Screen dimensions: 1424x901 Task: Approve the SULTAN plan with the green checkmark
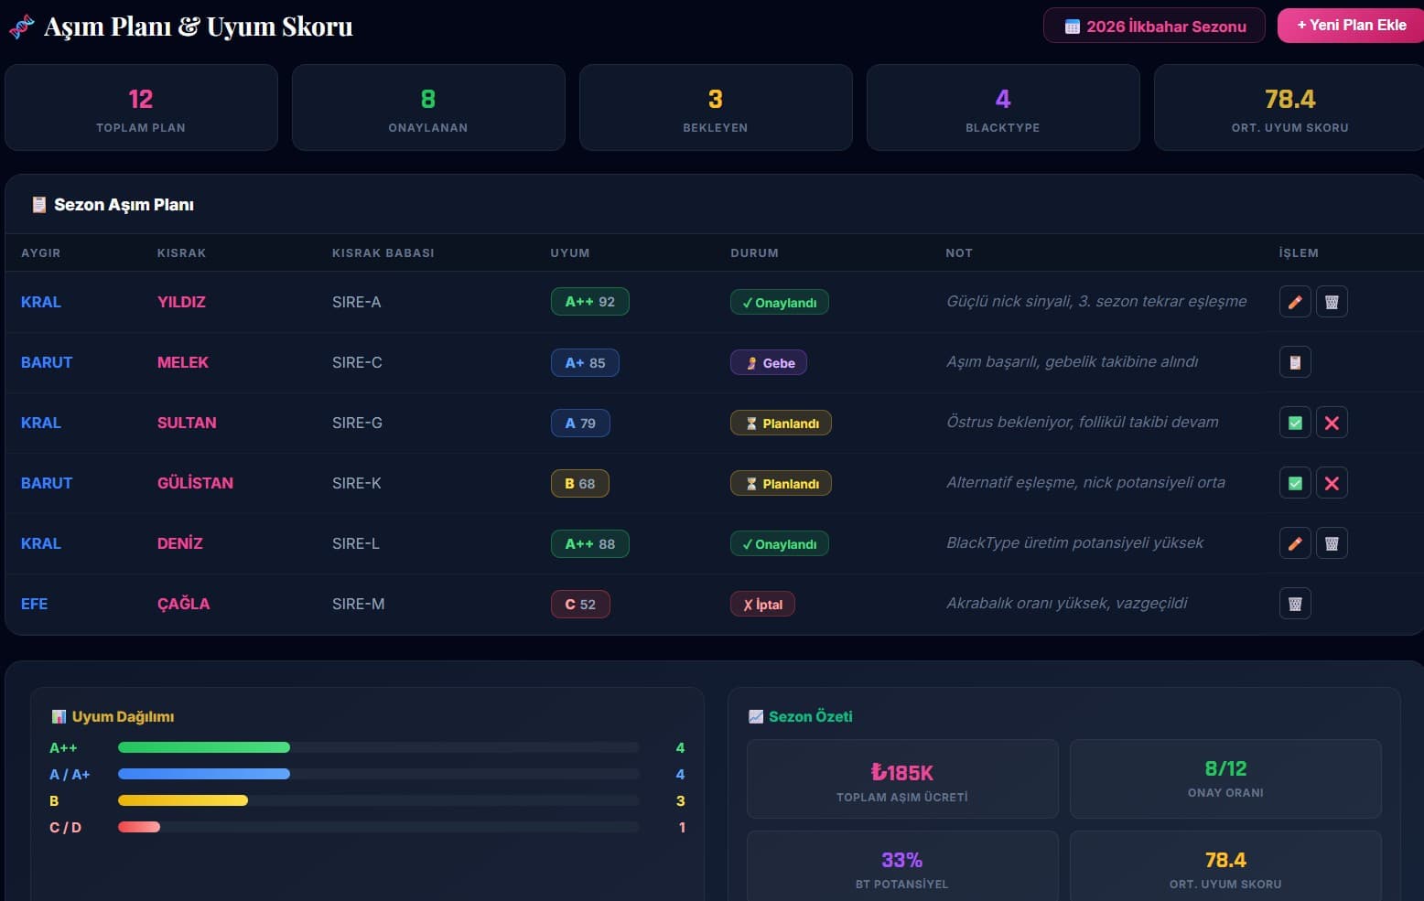pos(1295,423)
